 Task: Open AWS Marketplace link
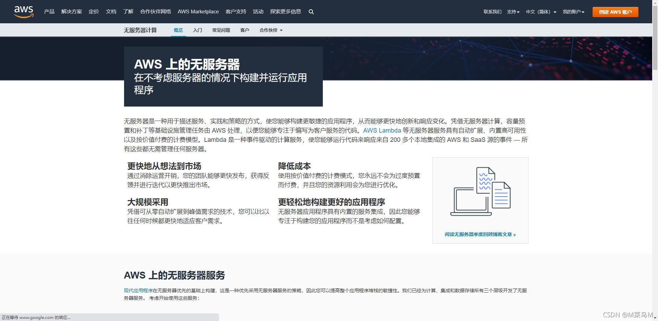click(198, 12)
